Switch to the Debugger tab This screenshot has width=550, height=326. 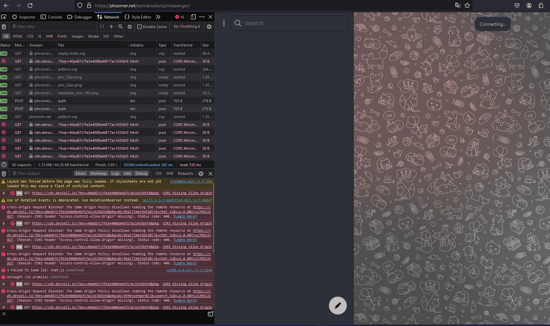pos(80,17)
